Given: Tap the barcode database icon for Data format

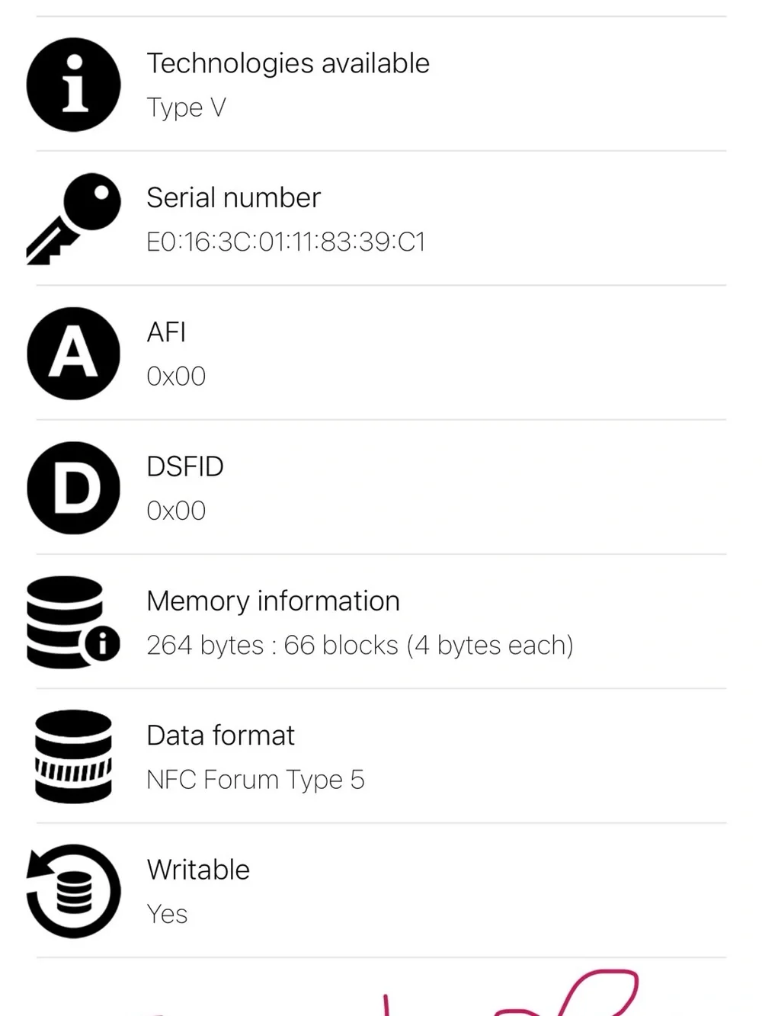Looking at the screenshot, I should [x=73, y=756].
